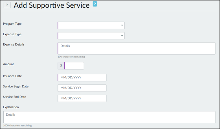Click the Amount input field
Image resolution: width=220 pixels, height=129 pixels.
[x=74, y=66]
